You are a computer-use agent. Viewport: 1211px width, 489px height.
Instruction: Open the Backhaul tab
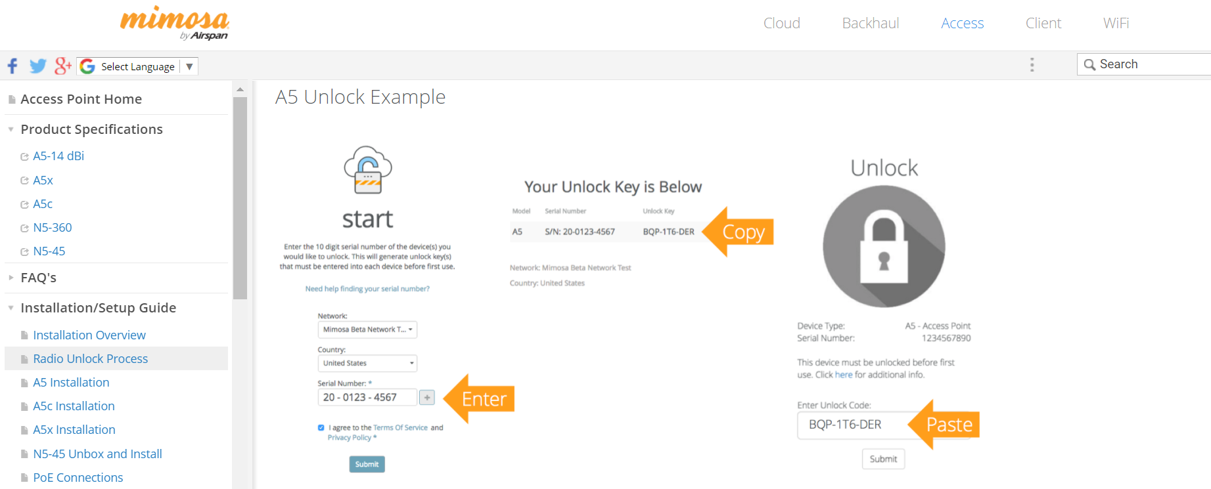[870, 23]
